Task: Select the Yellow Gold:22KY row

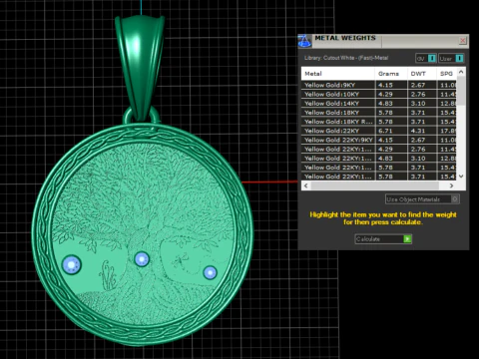Action: 379,131
